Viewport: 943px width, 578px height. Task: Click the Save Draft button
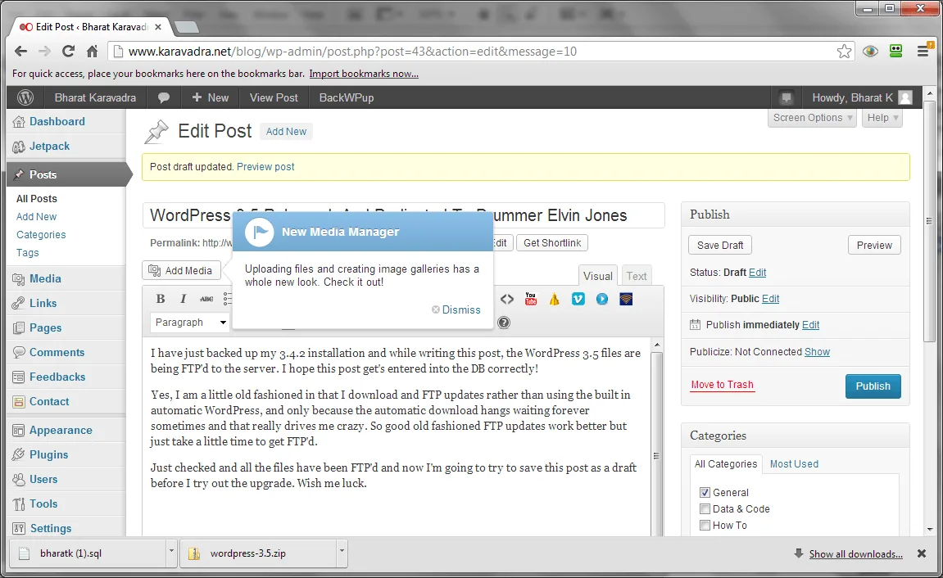[720, 245]
